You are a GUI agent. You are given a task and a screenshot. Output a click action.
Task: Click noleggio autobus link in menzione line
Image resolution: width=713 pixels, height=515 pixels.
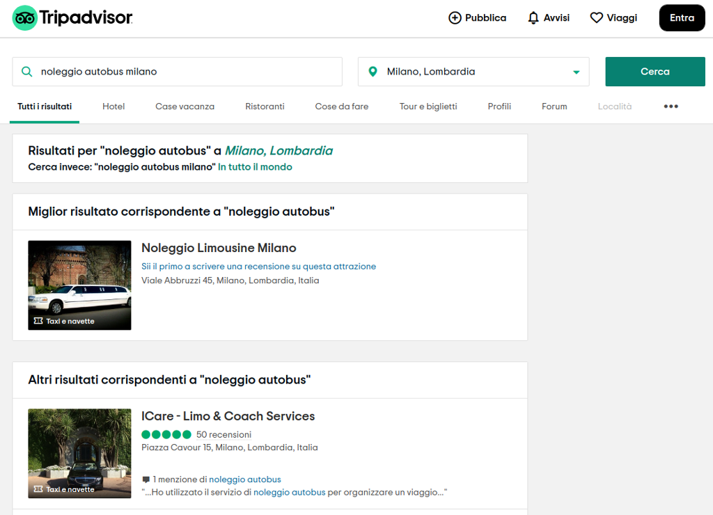[x=244, y=480]
